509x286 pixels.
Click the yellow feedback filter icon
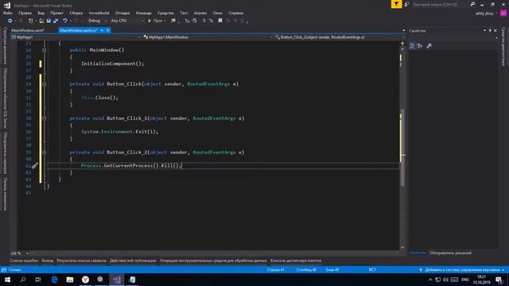click(396, 4)
